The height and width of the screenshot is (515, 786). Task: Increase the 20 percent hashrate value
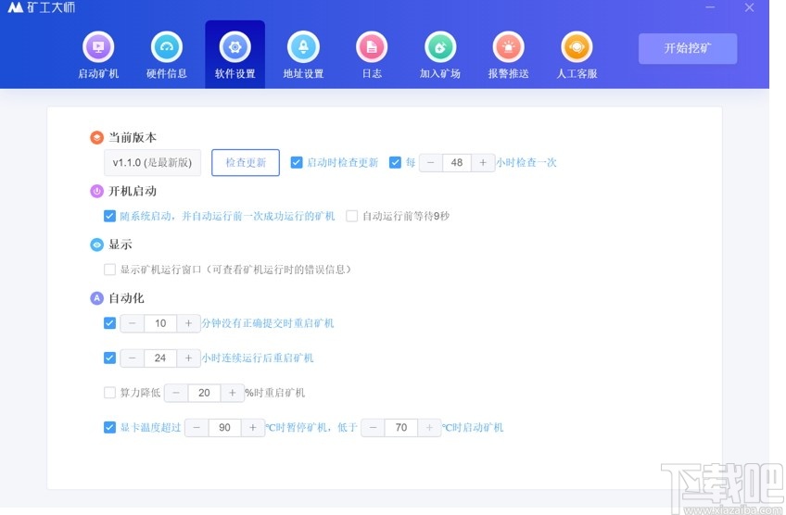coord(232,393)
